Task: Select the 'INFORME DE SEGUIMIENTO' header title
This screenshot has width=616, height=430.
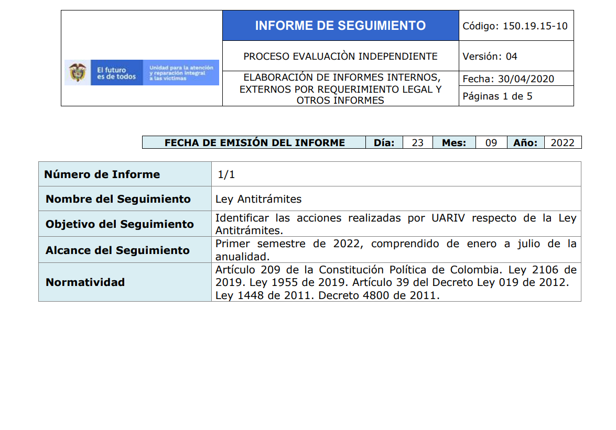Action: click(x=341, y=26)
